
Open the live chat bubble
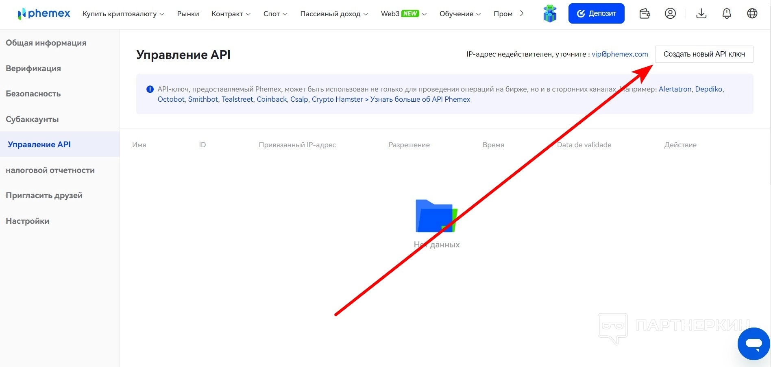pyautogui.click(x=754, y=344)
